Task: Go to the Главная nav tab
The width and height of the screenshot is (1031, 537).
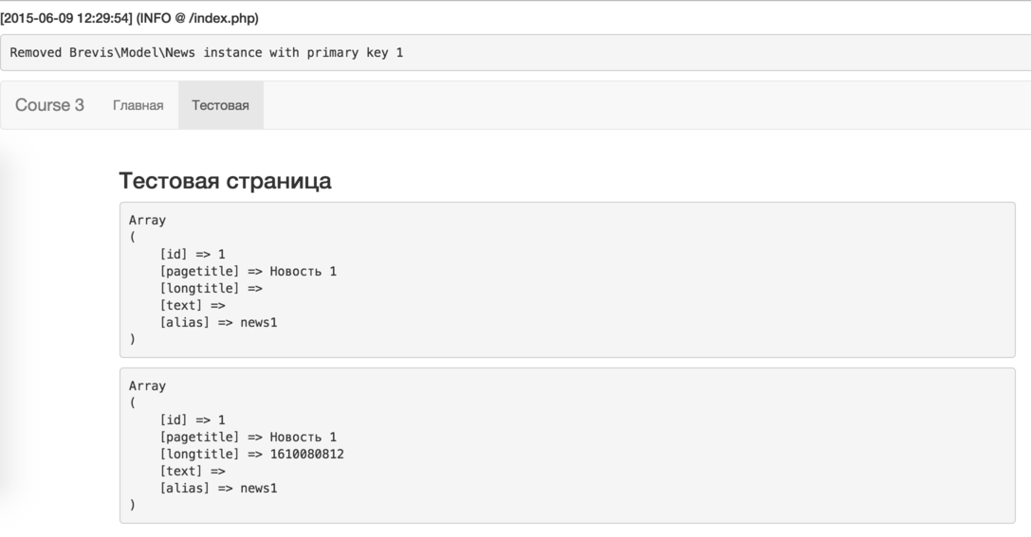Action: (138, 105)
